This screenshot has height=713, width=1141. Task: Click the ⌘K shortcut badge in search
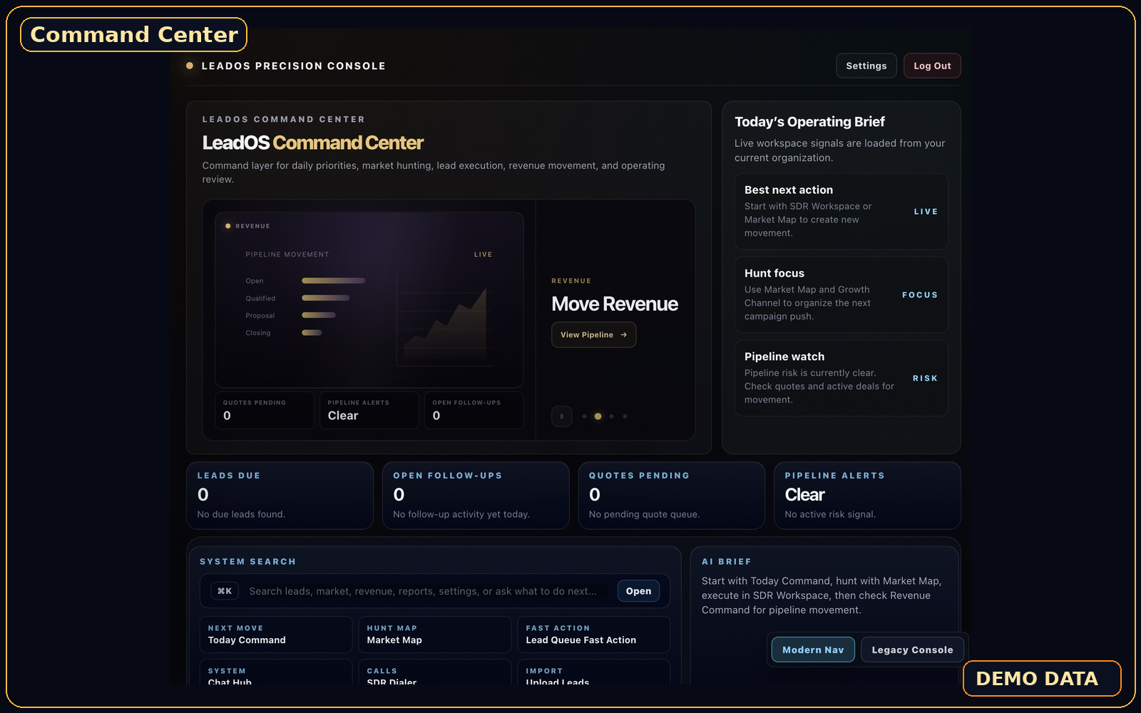(225, 591)
